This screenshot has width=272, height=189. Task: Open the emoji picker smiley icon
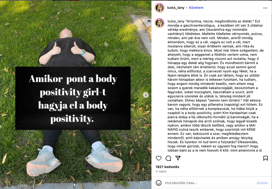point(159,183)
